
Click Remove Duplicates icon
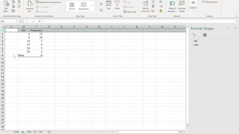click(x=153, y=6)
